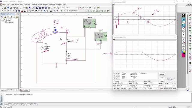The image size is (192, 108).
Task: Click the New design toolbar icon
Action: (x=2, y=7)
